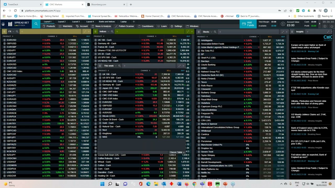The height and width of the screenshot is (188, 335).
Task: Add a tab to the Stocks panel
Action: click(220, 32)
